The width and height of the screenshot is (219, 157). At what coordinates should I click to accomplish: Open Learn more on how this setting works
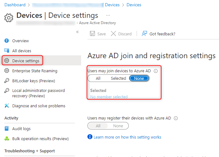point(128,137)
